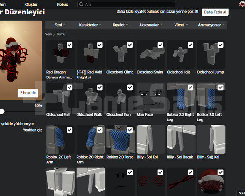Uncheck the Red Dragon Demon Anime checkbox
Viewport: 245px width, 196px height.
[x=70, y=45]
